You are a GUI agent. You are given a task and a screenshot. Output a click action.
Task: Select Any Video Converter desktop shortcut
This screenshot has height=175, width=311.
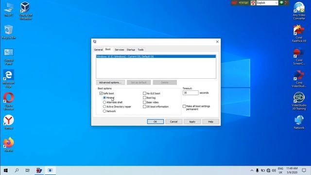pos(299,11)
